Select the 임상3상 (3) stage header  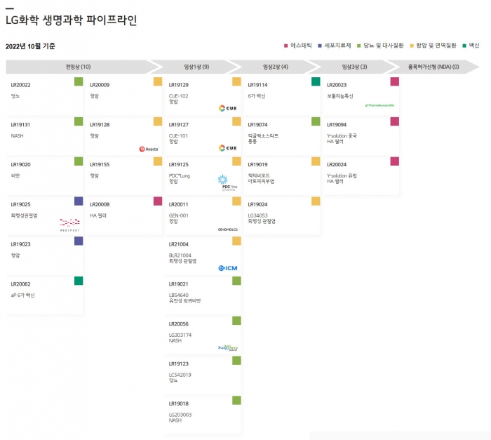(x=354, y=67)
